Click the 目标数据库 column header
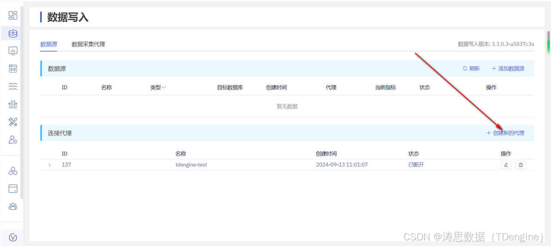This screenshot has width=551, height=246. (x=230, y=87)
